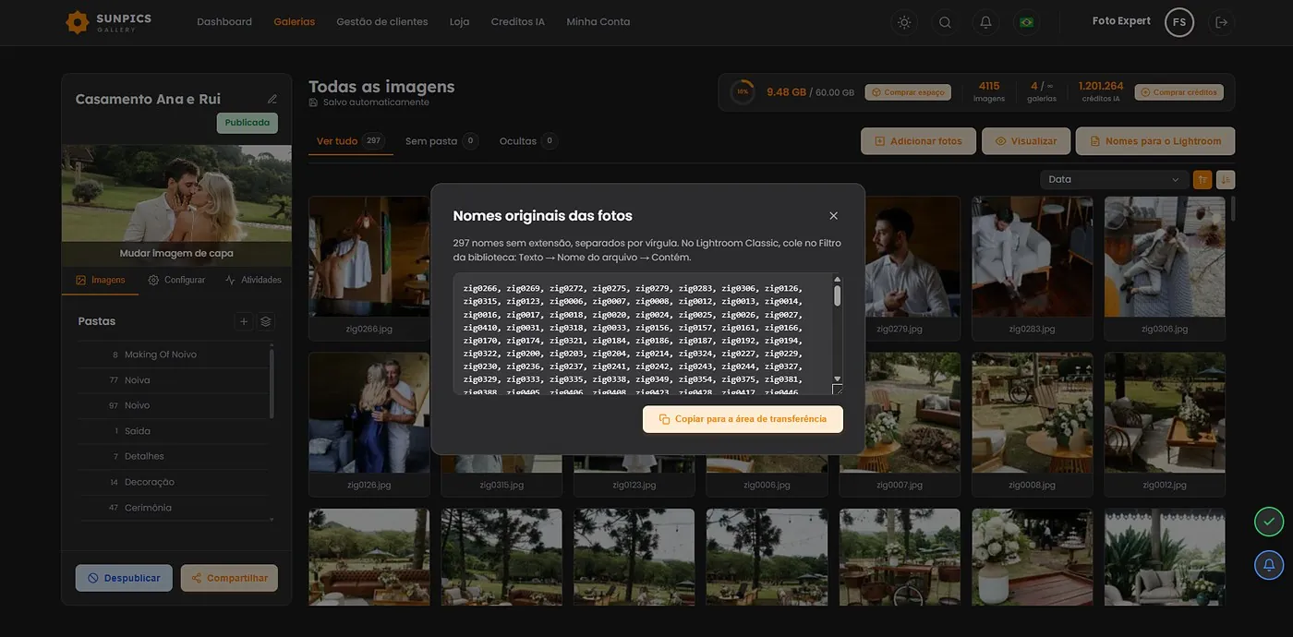The image size is (1293, 637).
Task: Click the folder list scrollbar
Action: click(x=272, y=382)
